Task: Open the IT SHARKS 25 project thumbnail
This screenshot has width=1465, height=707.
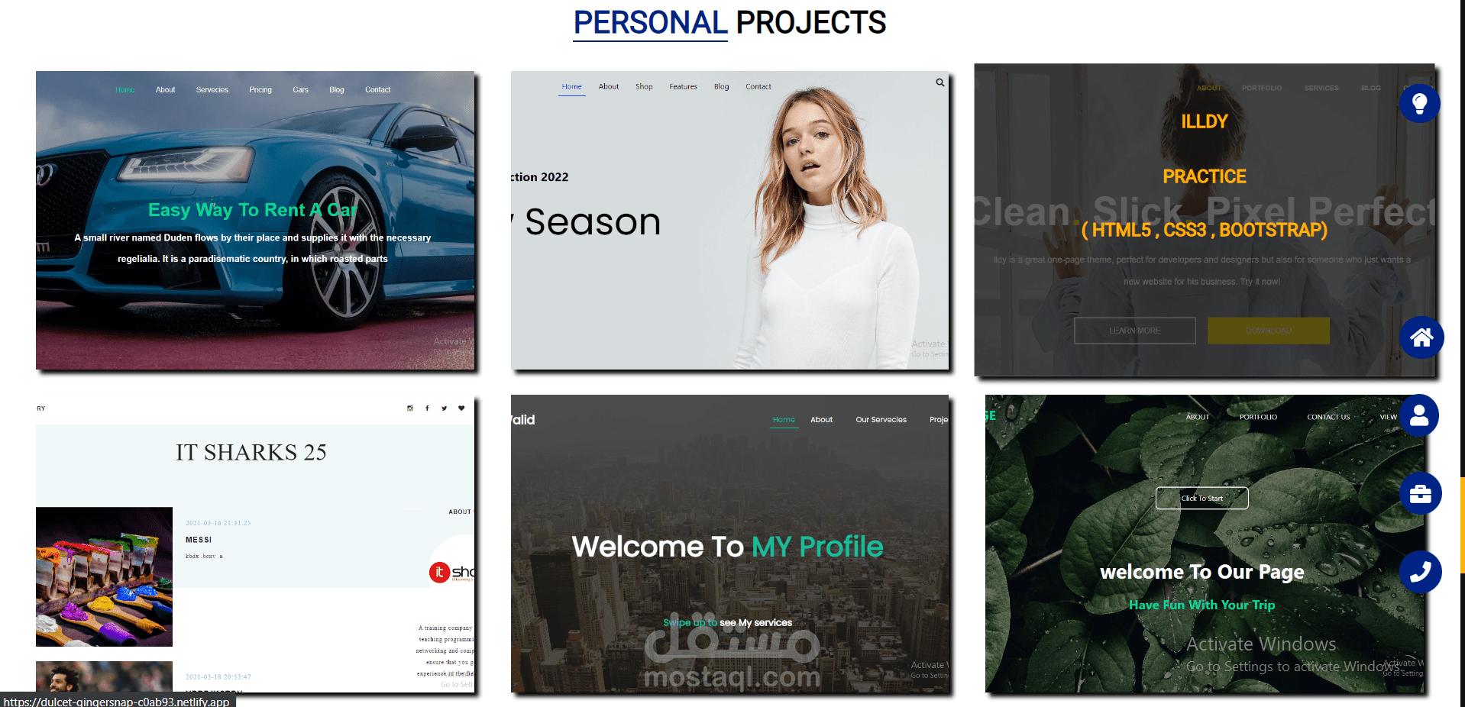Action: (255, 544)
